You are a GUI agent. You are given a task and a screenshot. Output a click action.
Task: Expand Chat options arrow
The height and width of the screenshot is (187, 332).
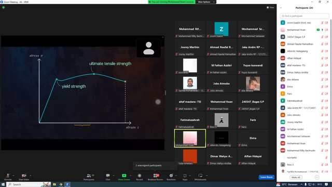pyautogui.click(x=114, y=176)
